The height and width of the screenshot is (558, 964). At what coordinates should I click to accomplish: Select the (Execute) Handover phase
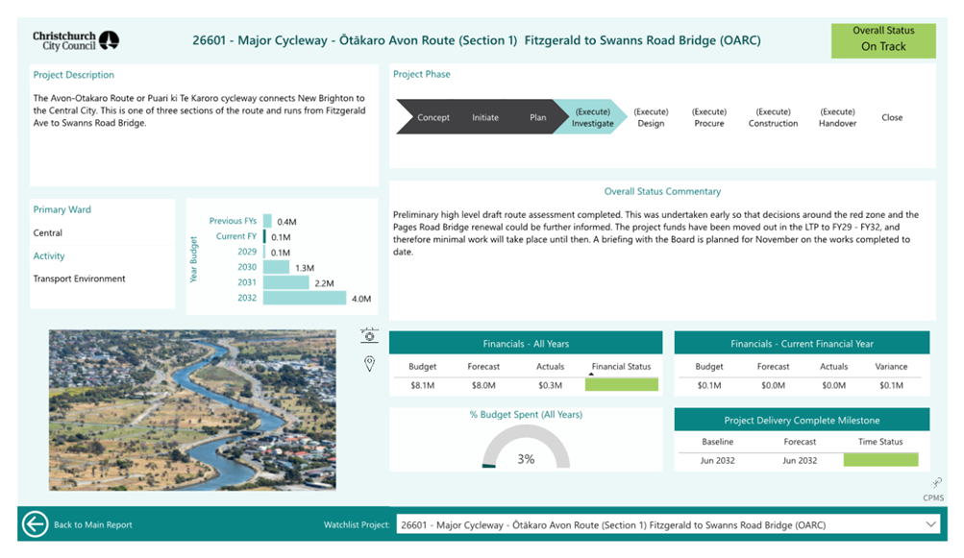837,117
